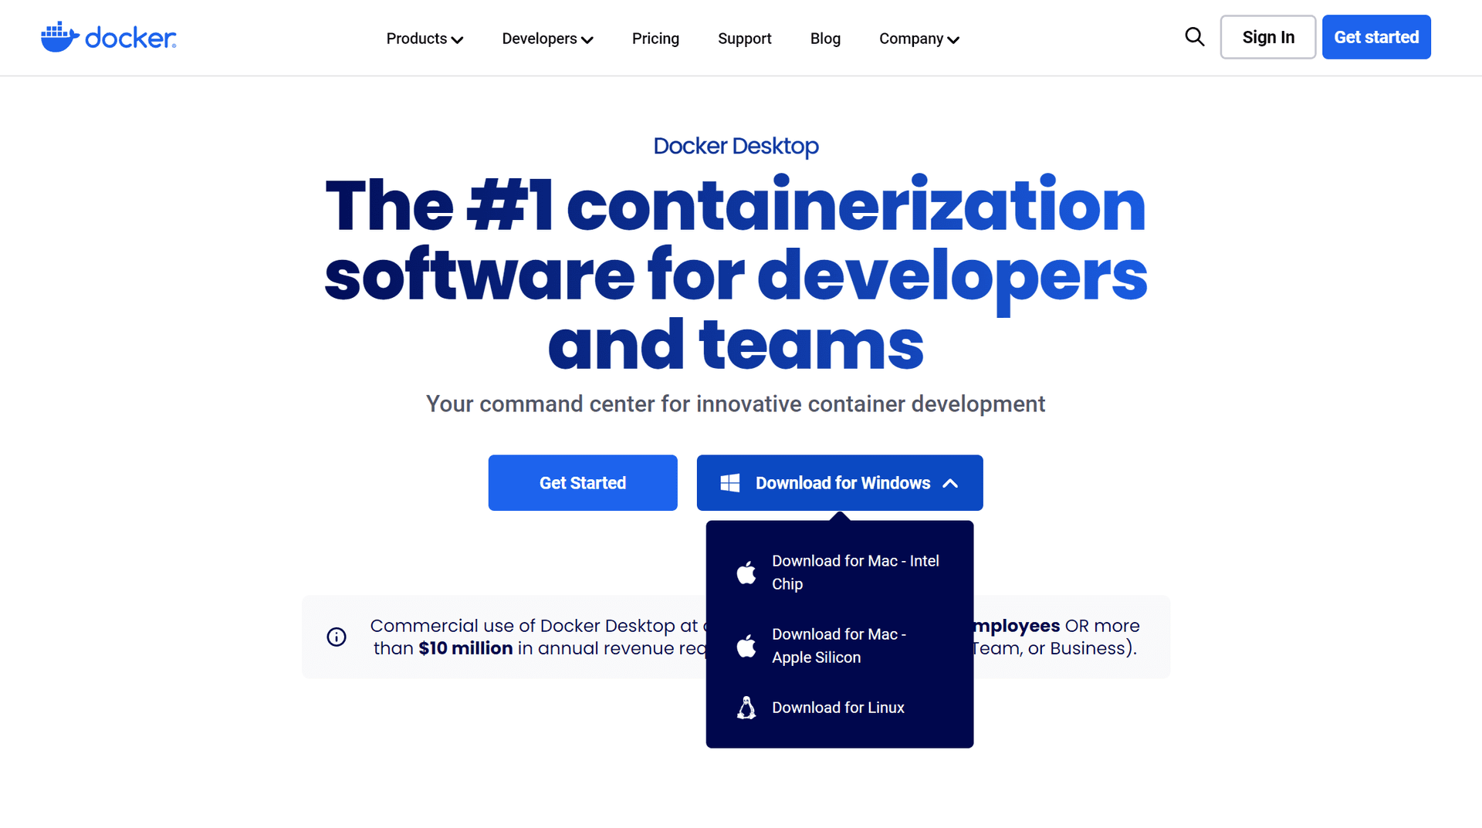
Task: Click Apple icon beside Mac Apple Silicon
Action: 746,646
